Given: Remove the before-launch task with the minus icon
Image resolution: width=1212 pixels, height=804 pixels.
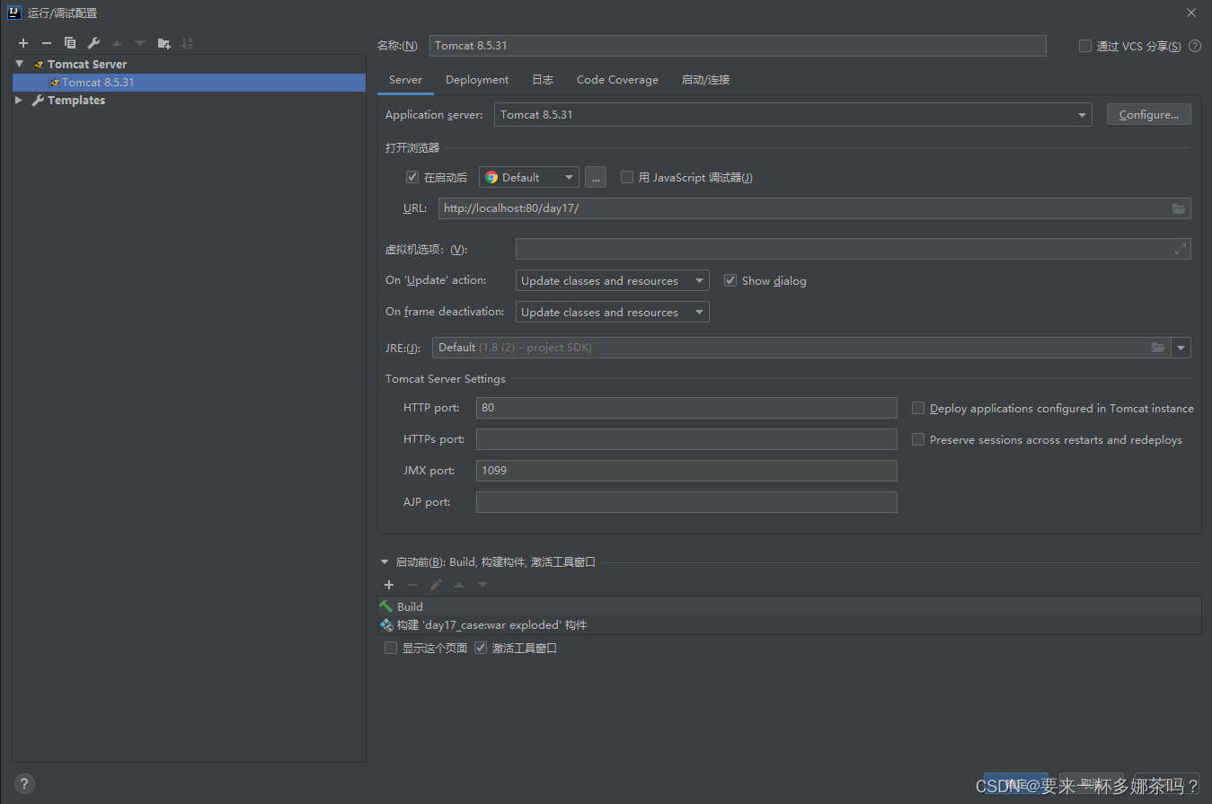Looking at the screenshot, I should (x=412, y=585).
